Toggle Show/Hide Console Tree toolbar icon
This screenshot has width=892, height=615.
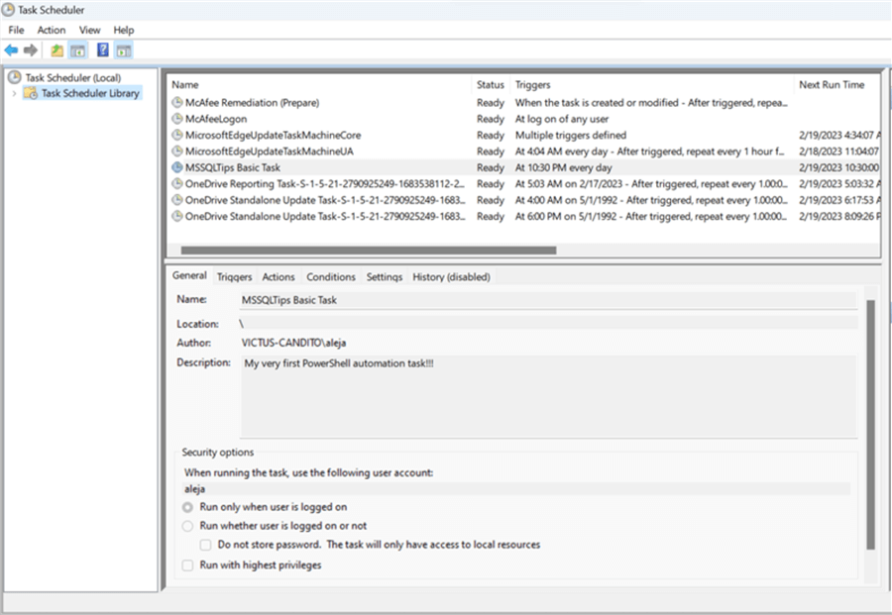click(x=77, y=51)
